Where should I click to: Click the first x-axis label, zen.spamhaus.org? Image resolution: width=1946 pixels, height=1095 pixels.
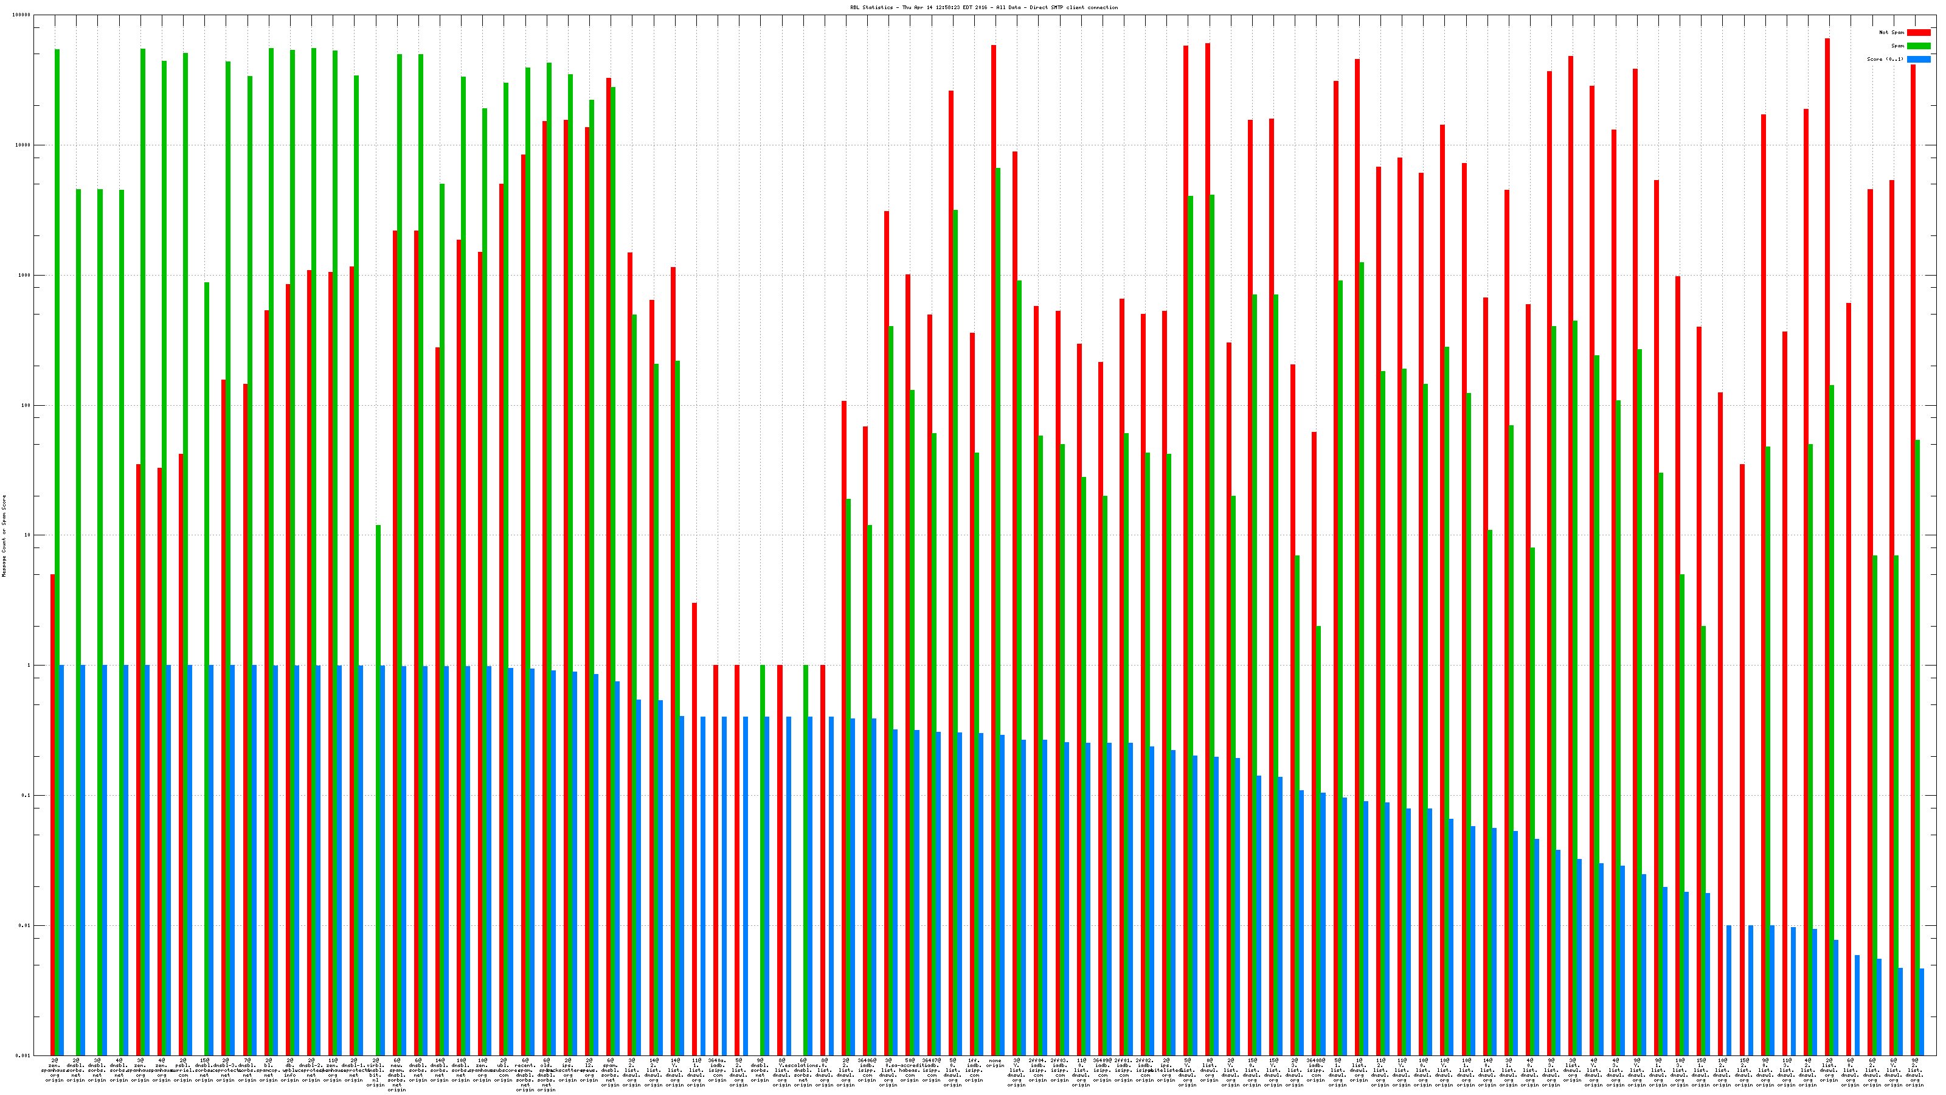click(55, 1070)
